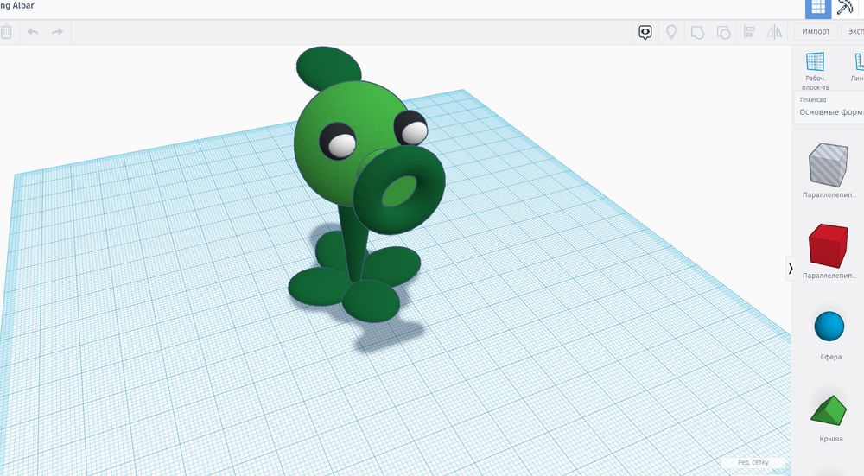Click the trash delete icon
This screenshot has width=864, height=476.
(x=5, y=32)
